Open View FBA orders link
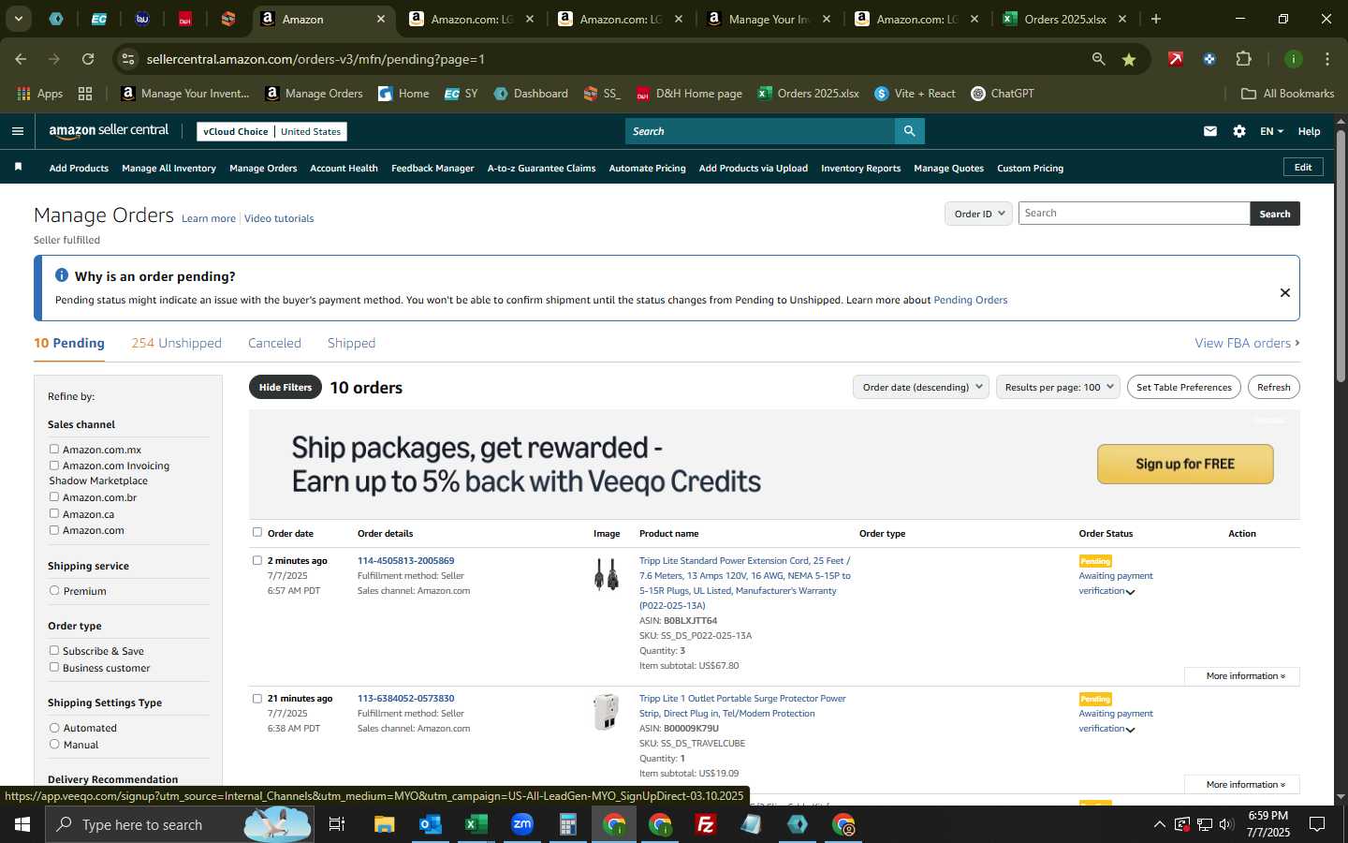1348x843 pixels. tap(1247, 343)
